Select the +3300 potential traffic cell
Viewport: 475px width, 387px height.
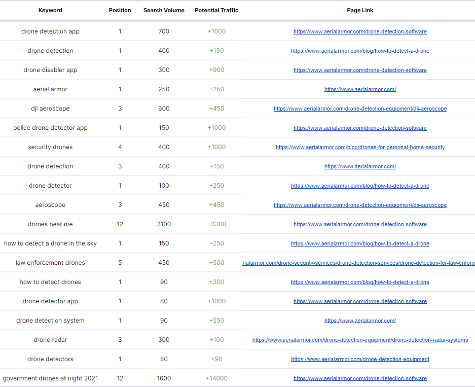click(x=216, y=224)
